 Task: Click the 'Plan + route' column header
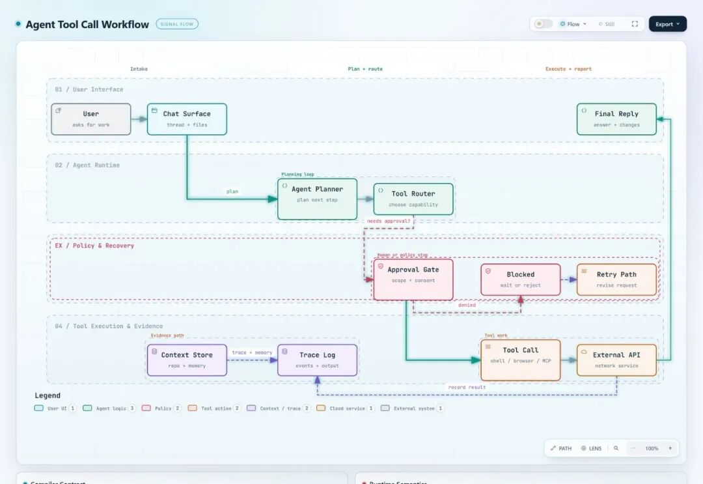tap(365, 69)
